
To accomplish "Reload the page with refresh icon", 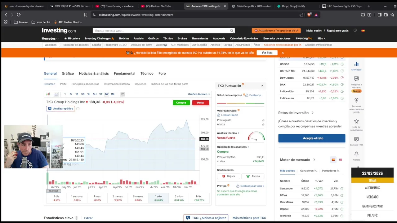I will click(x=19, y=15).
